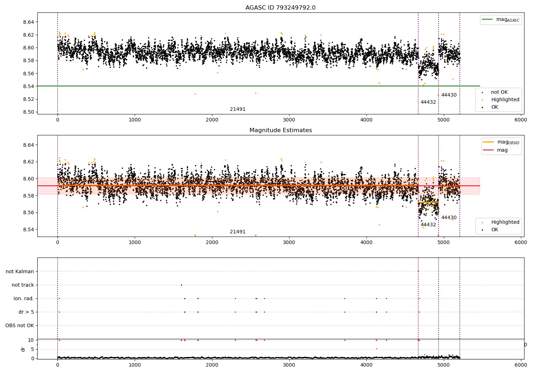
Task: Select the 'Ion. rad.' row label
Action: click(24, 299)
